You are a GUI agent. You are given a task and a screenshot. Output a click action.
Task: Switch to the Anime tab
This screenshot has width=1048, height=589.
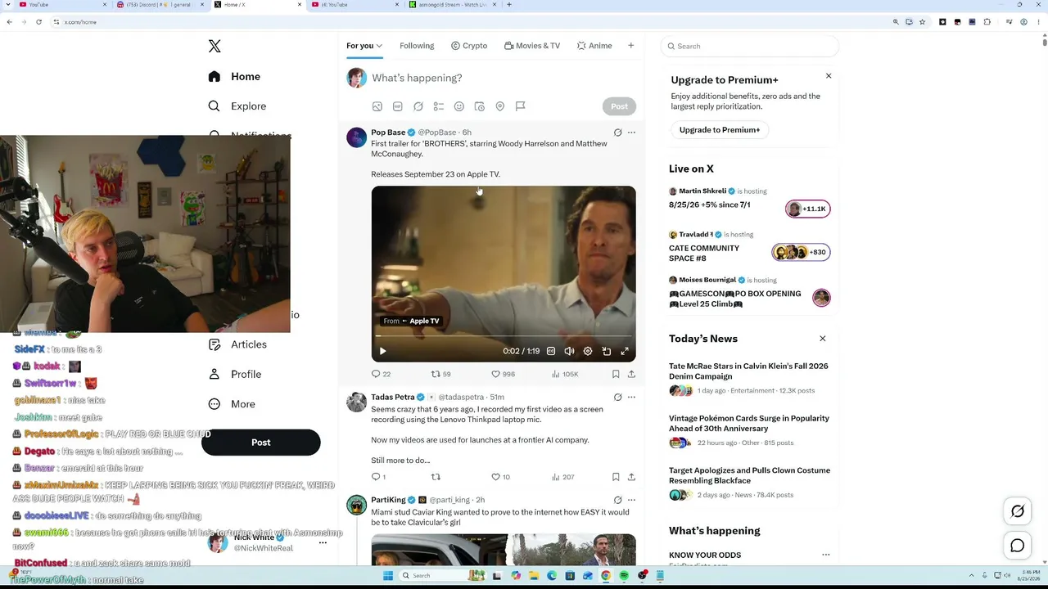[x=594, y=46]
